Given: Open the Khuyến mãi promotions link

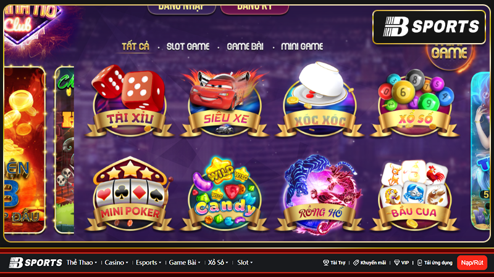Looking at the screenshot, I should tap(369, 263).
